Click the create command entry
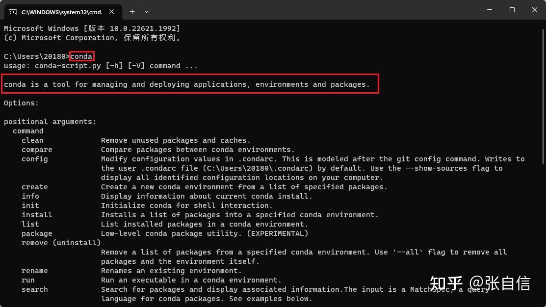 tap(34, 187)
